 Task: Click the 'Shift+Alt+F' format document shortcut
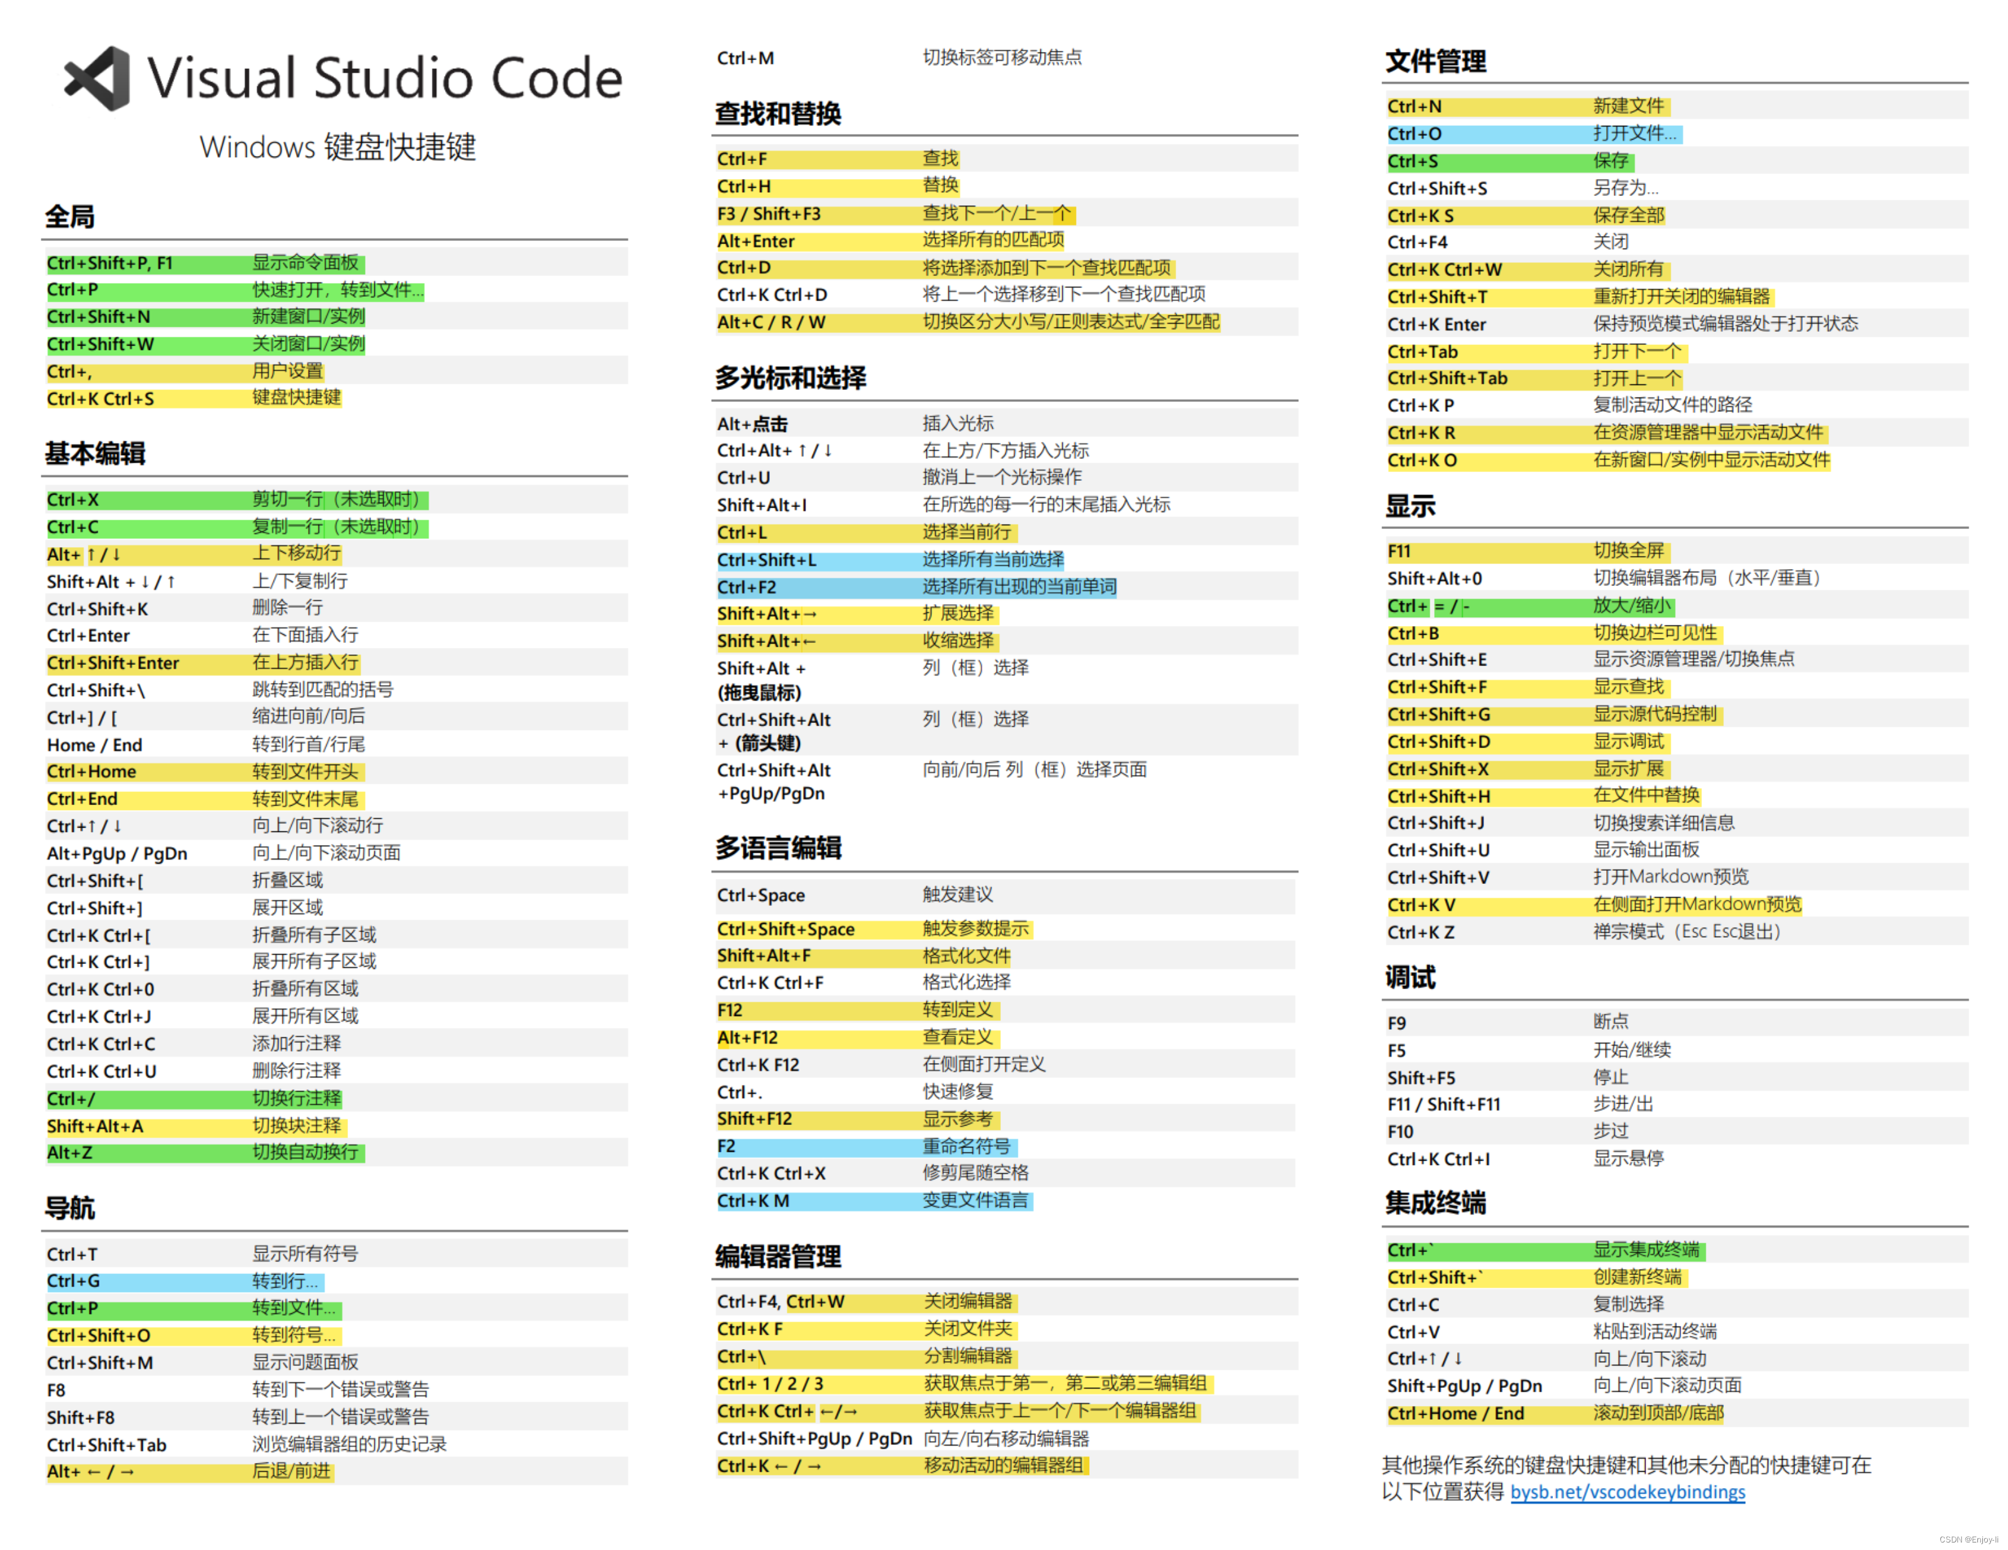click(763, 956)
